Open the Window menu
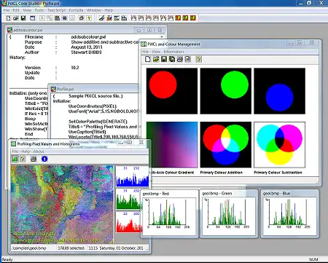328x263 pixels. coord(94,10)
